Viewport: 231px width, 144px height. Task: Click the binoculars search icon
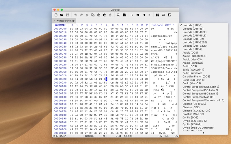(124, 15)
